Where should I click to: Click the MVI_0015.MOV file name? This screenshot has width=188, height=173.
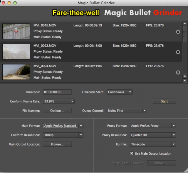(45, 25)
